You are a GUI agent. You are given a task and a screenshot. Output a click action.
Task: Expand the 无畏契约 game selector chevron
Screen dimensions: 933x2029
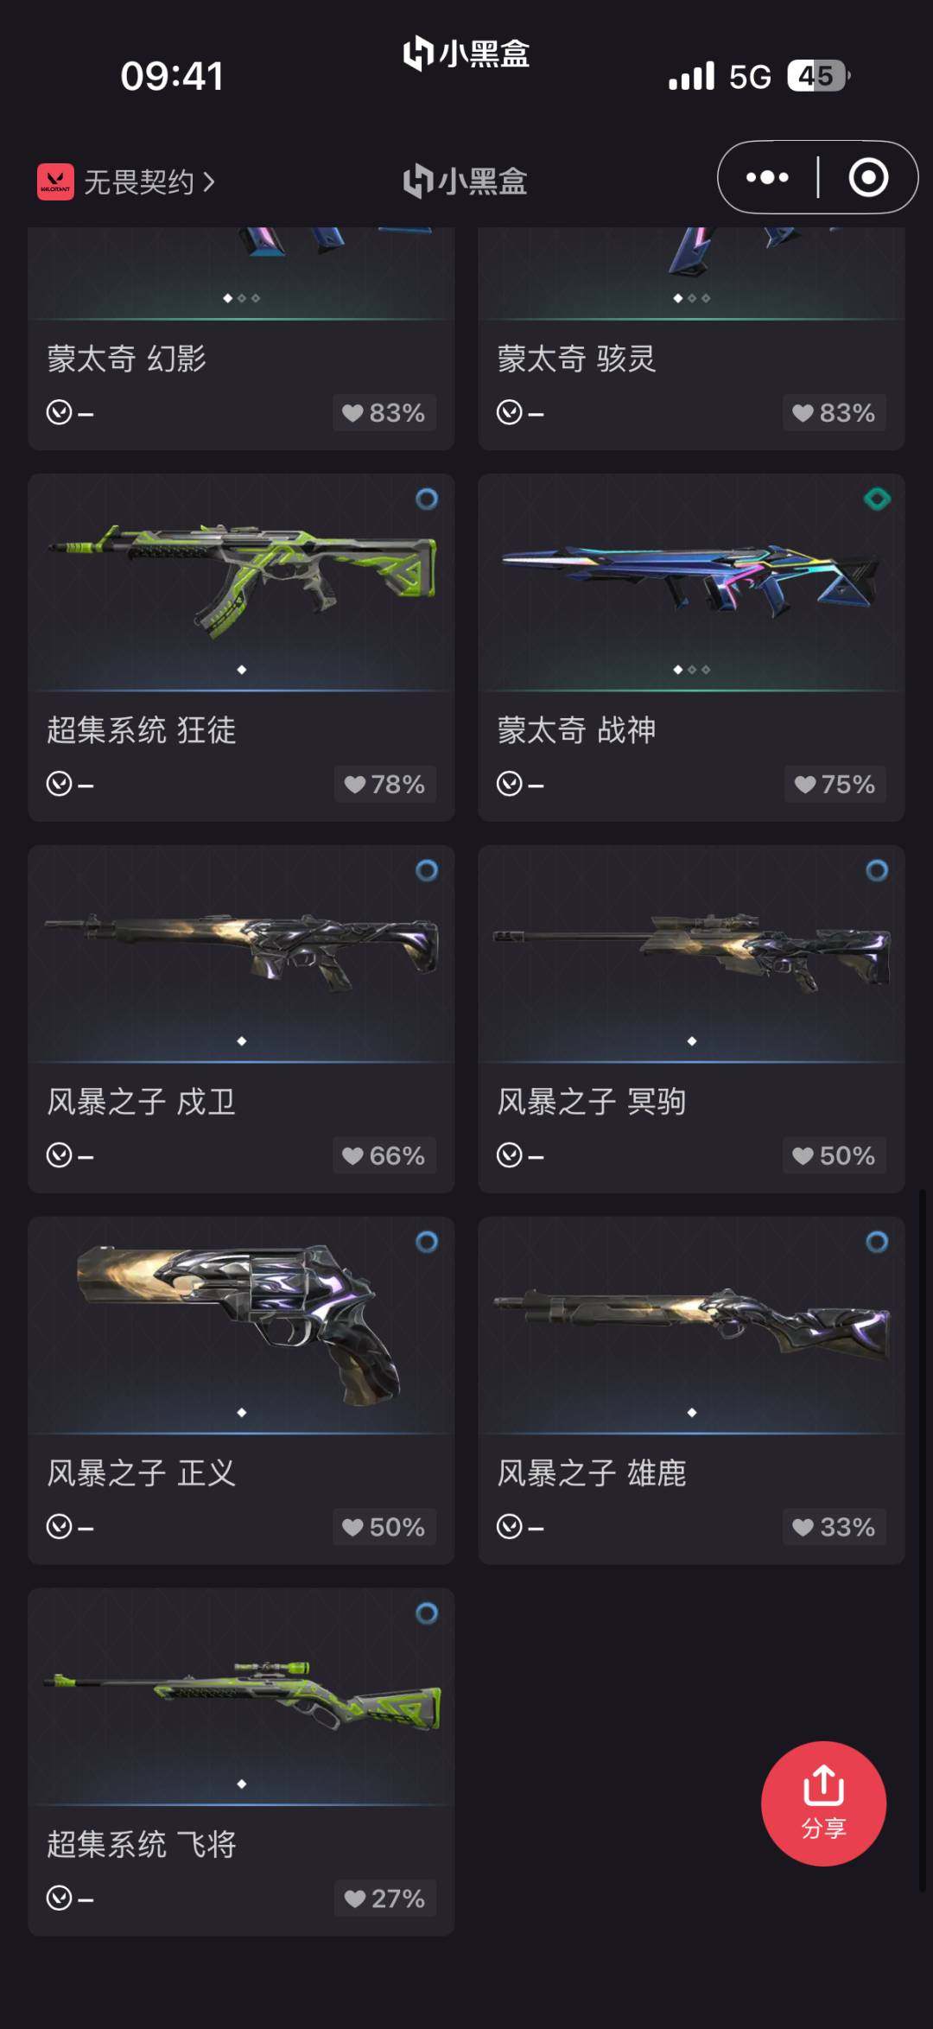208,182
